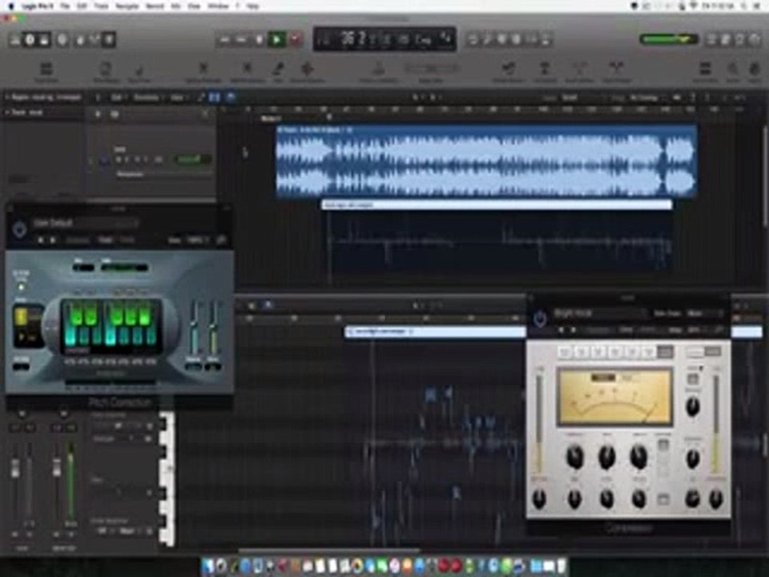Open the Scale menu in Pitch Correction
Screen dimensions: 769x577
click(125, 268)
